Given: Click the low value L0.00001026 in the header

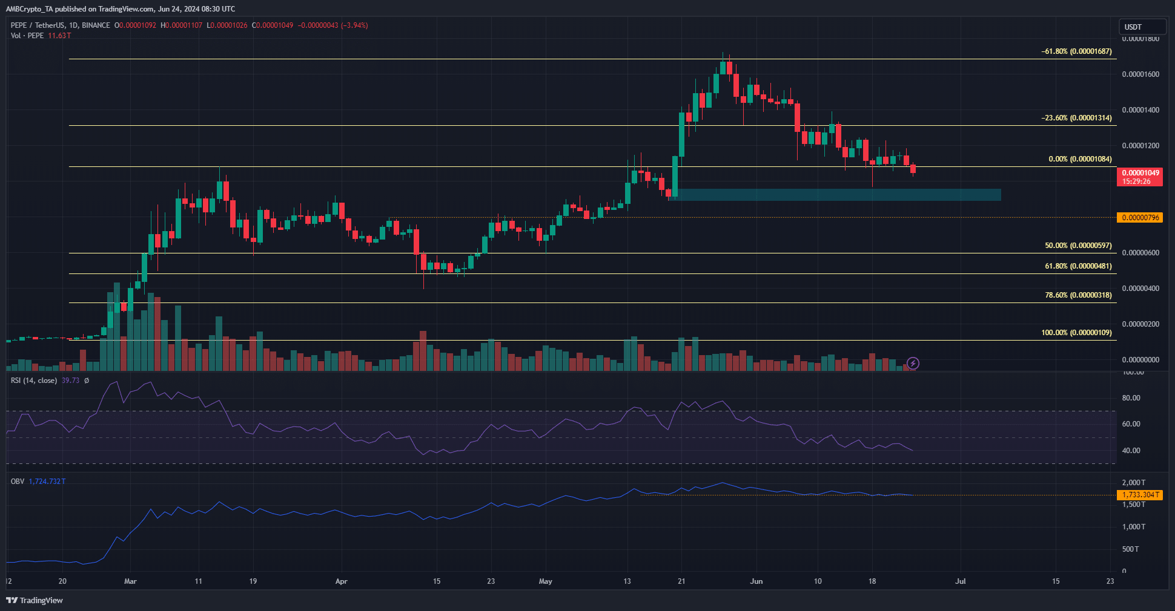Looking at the screenshot, I should [227, 25].
